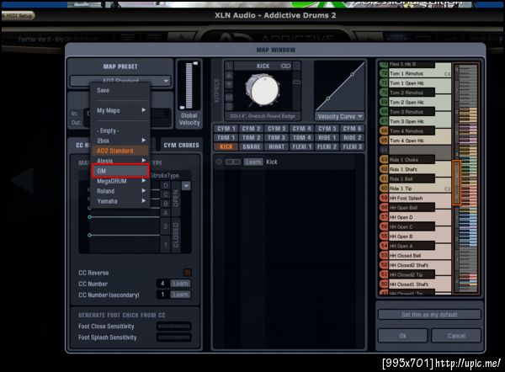Confirm the map with Ok
505x372 pixels.
(x=402, y=336)
